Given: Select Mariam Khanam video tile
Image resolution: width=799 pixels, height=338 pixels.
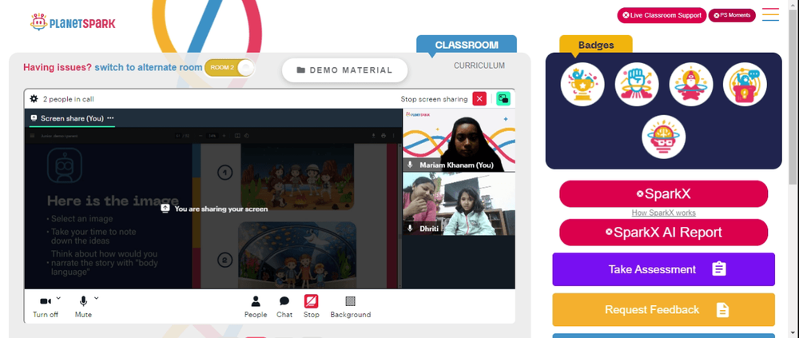Looking at the screenshot, I should (x=459, y=140).
